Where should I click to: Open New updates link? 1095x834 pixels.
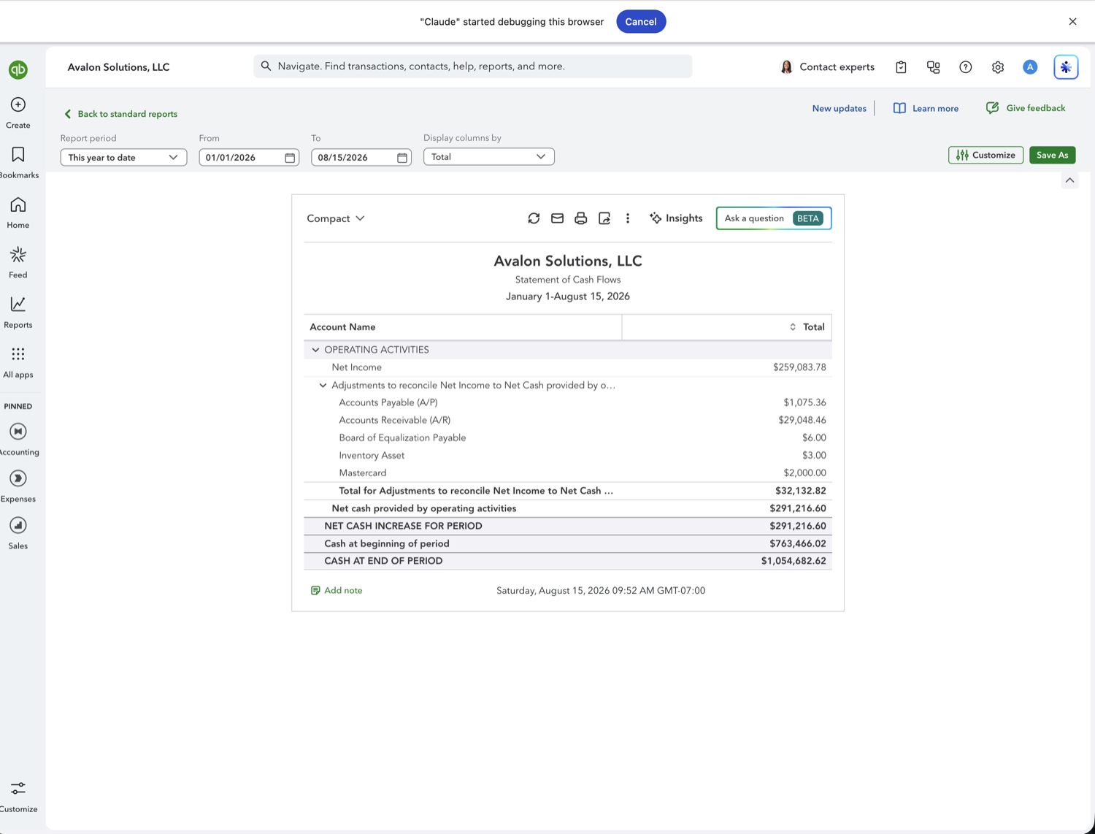pyautogui.click(x=839, y=108)
